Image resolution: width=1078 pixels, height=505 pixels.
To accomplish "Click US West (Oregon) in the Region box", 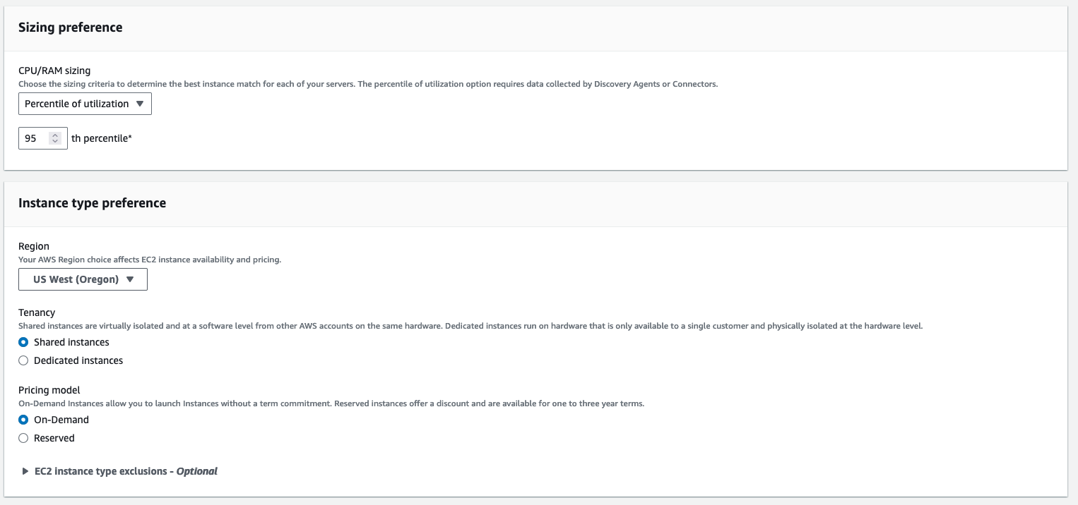I will [74, 279].
